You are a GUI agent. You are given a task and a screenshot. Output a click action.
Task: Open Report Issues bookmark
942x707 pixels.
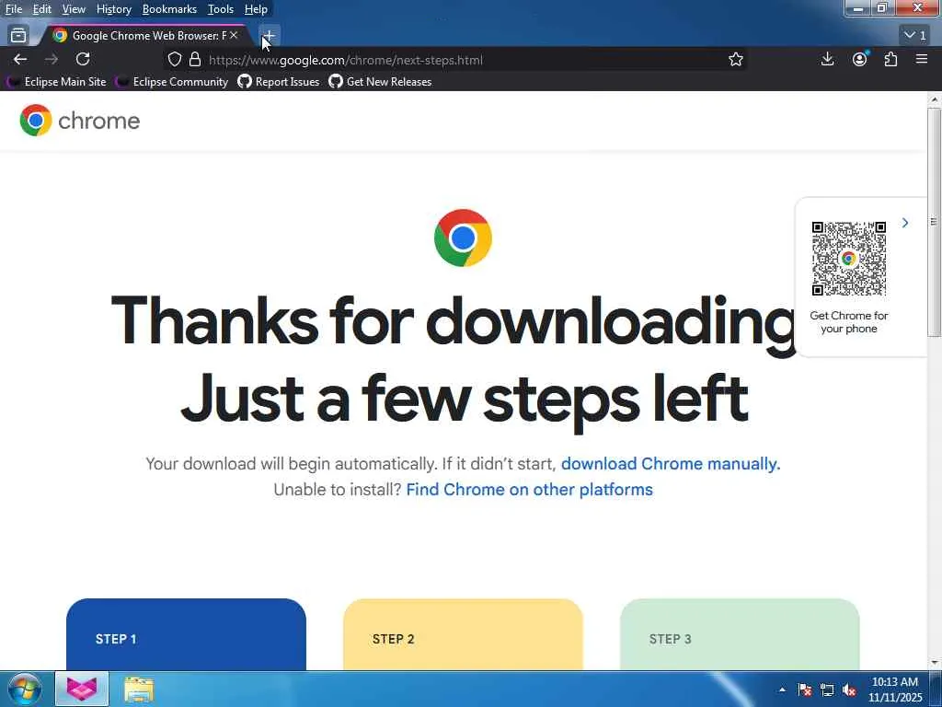coord(279,82)
